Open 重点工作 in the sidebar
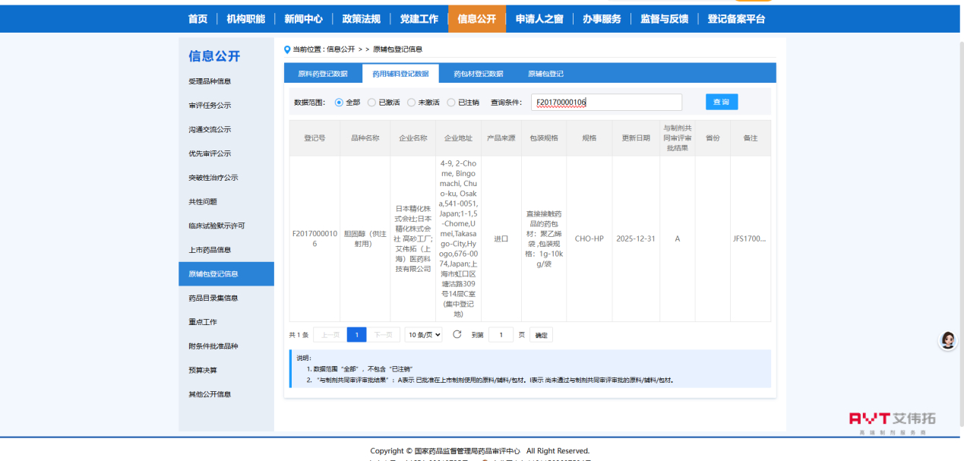The image size is (964, 461). pyautogui.click(x=226, y=322)
